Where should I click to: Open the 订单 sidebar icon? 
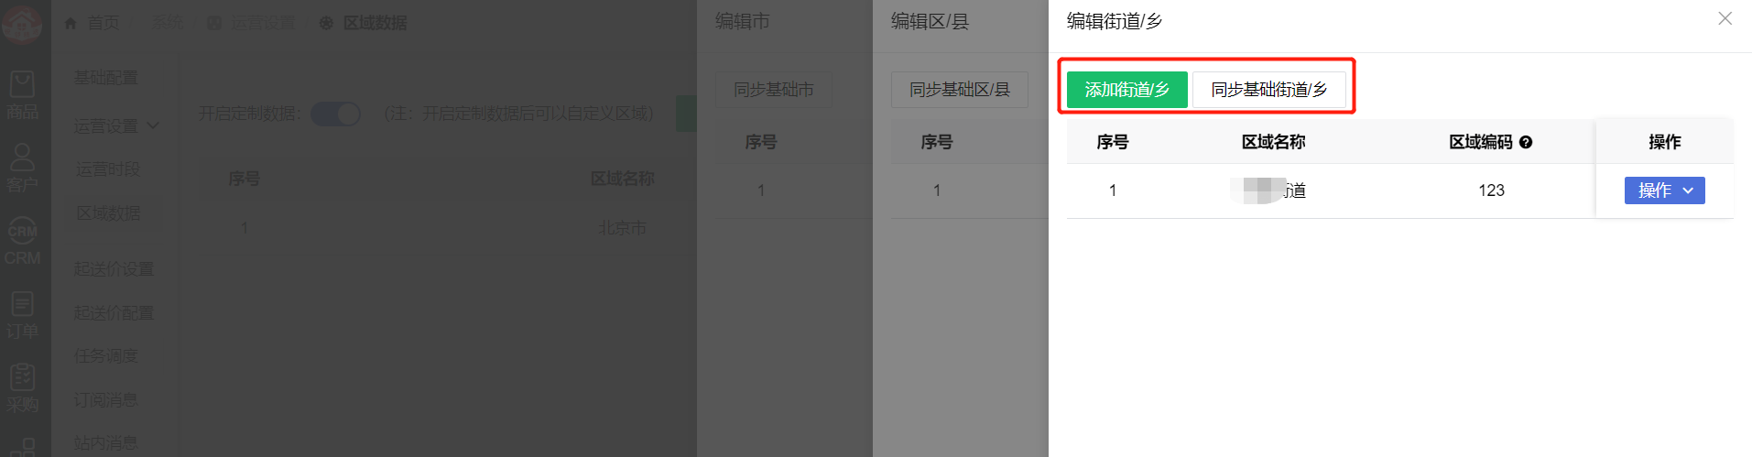click(x=22, y=315)
